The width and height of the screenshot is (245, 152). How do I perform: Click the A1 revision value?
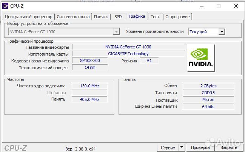149,60
